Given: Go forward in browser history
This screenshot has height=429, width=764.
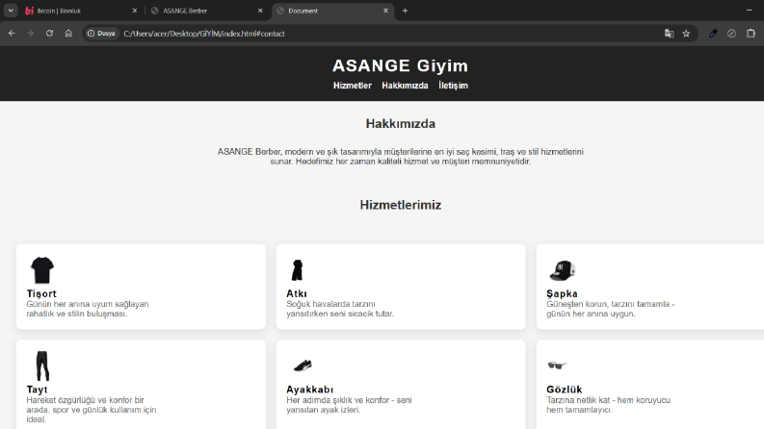Looking at the screenshot, I should point(30,34).
